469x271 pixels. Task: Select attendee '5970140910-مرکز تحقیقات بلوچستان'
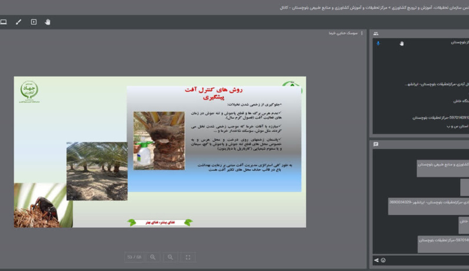click(x=441, y=118)
